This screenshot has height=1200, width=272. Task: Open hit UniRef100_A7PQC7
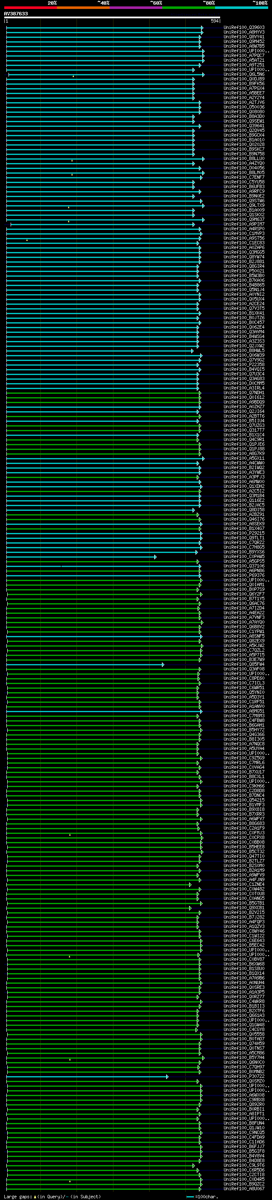click(244, 55)
